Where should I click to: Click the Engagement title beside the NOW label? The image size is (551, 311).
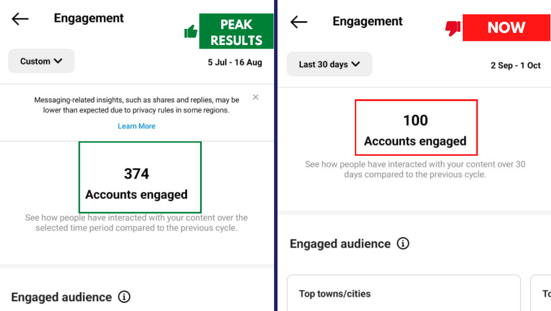point(368,21)
